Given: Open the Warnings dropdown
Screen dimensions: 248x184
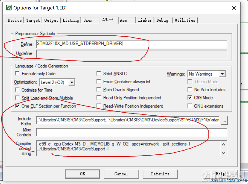Looking at the screenshot, I should point(222,74).
